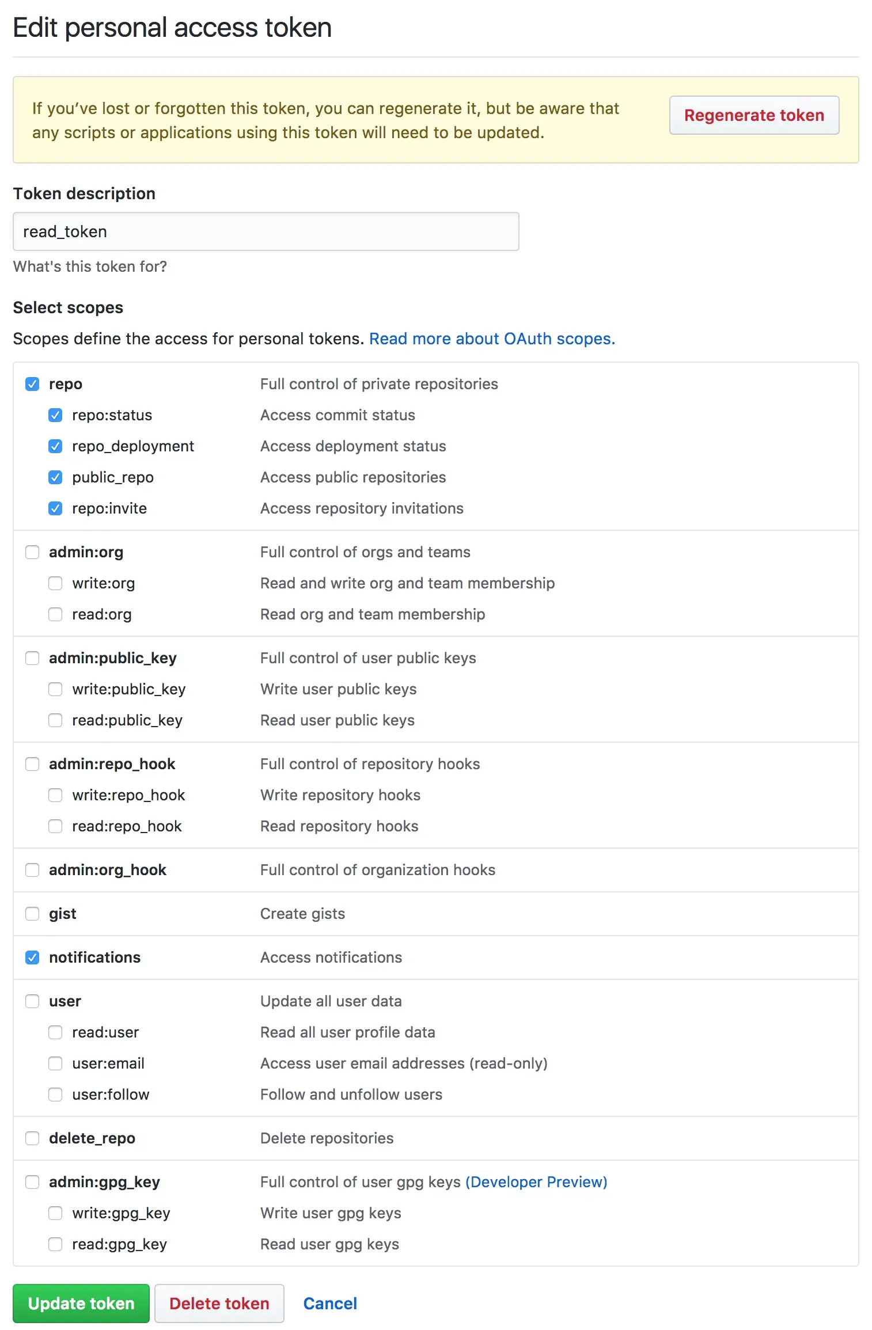Screen dimensions: 872x1330
Task: Check the admin:repo_hook checkbox
Action: coord(32,764)
